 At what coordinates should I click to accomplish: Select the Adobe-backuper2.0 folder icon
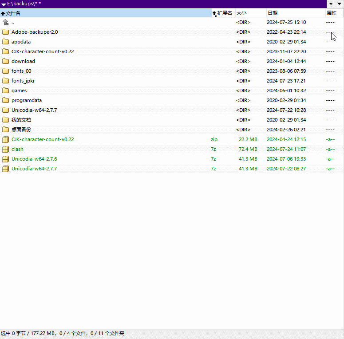point(5,32)
